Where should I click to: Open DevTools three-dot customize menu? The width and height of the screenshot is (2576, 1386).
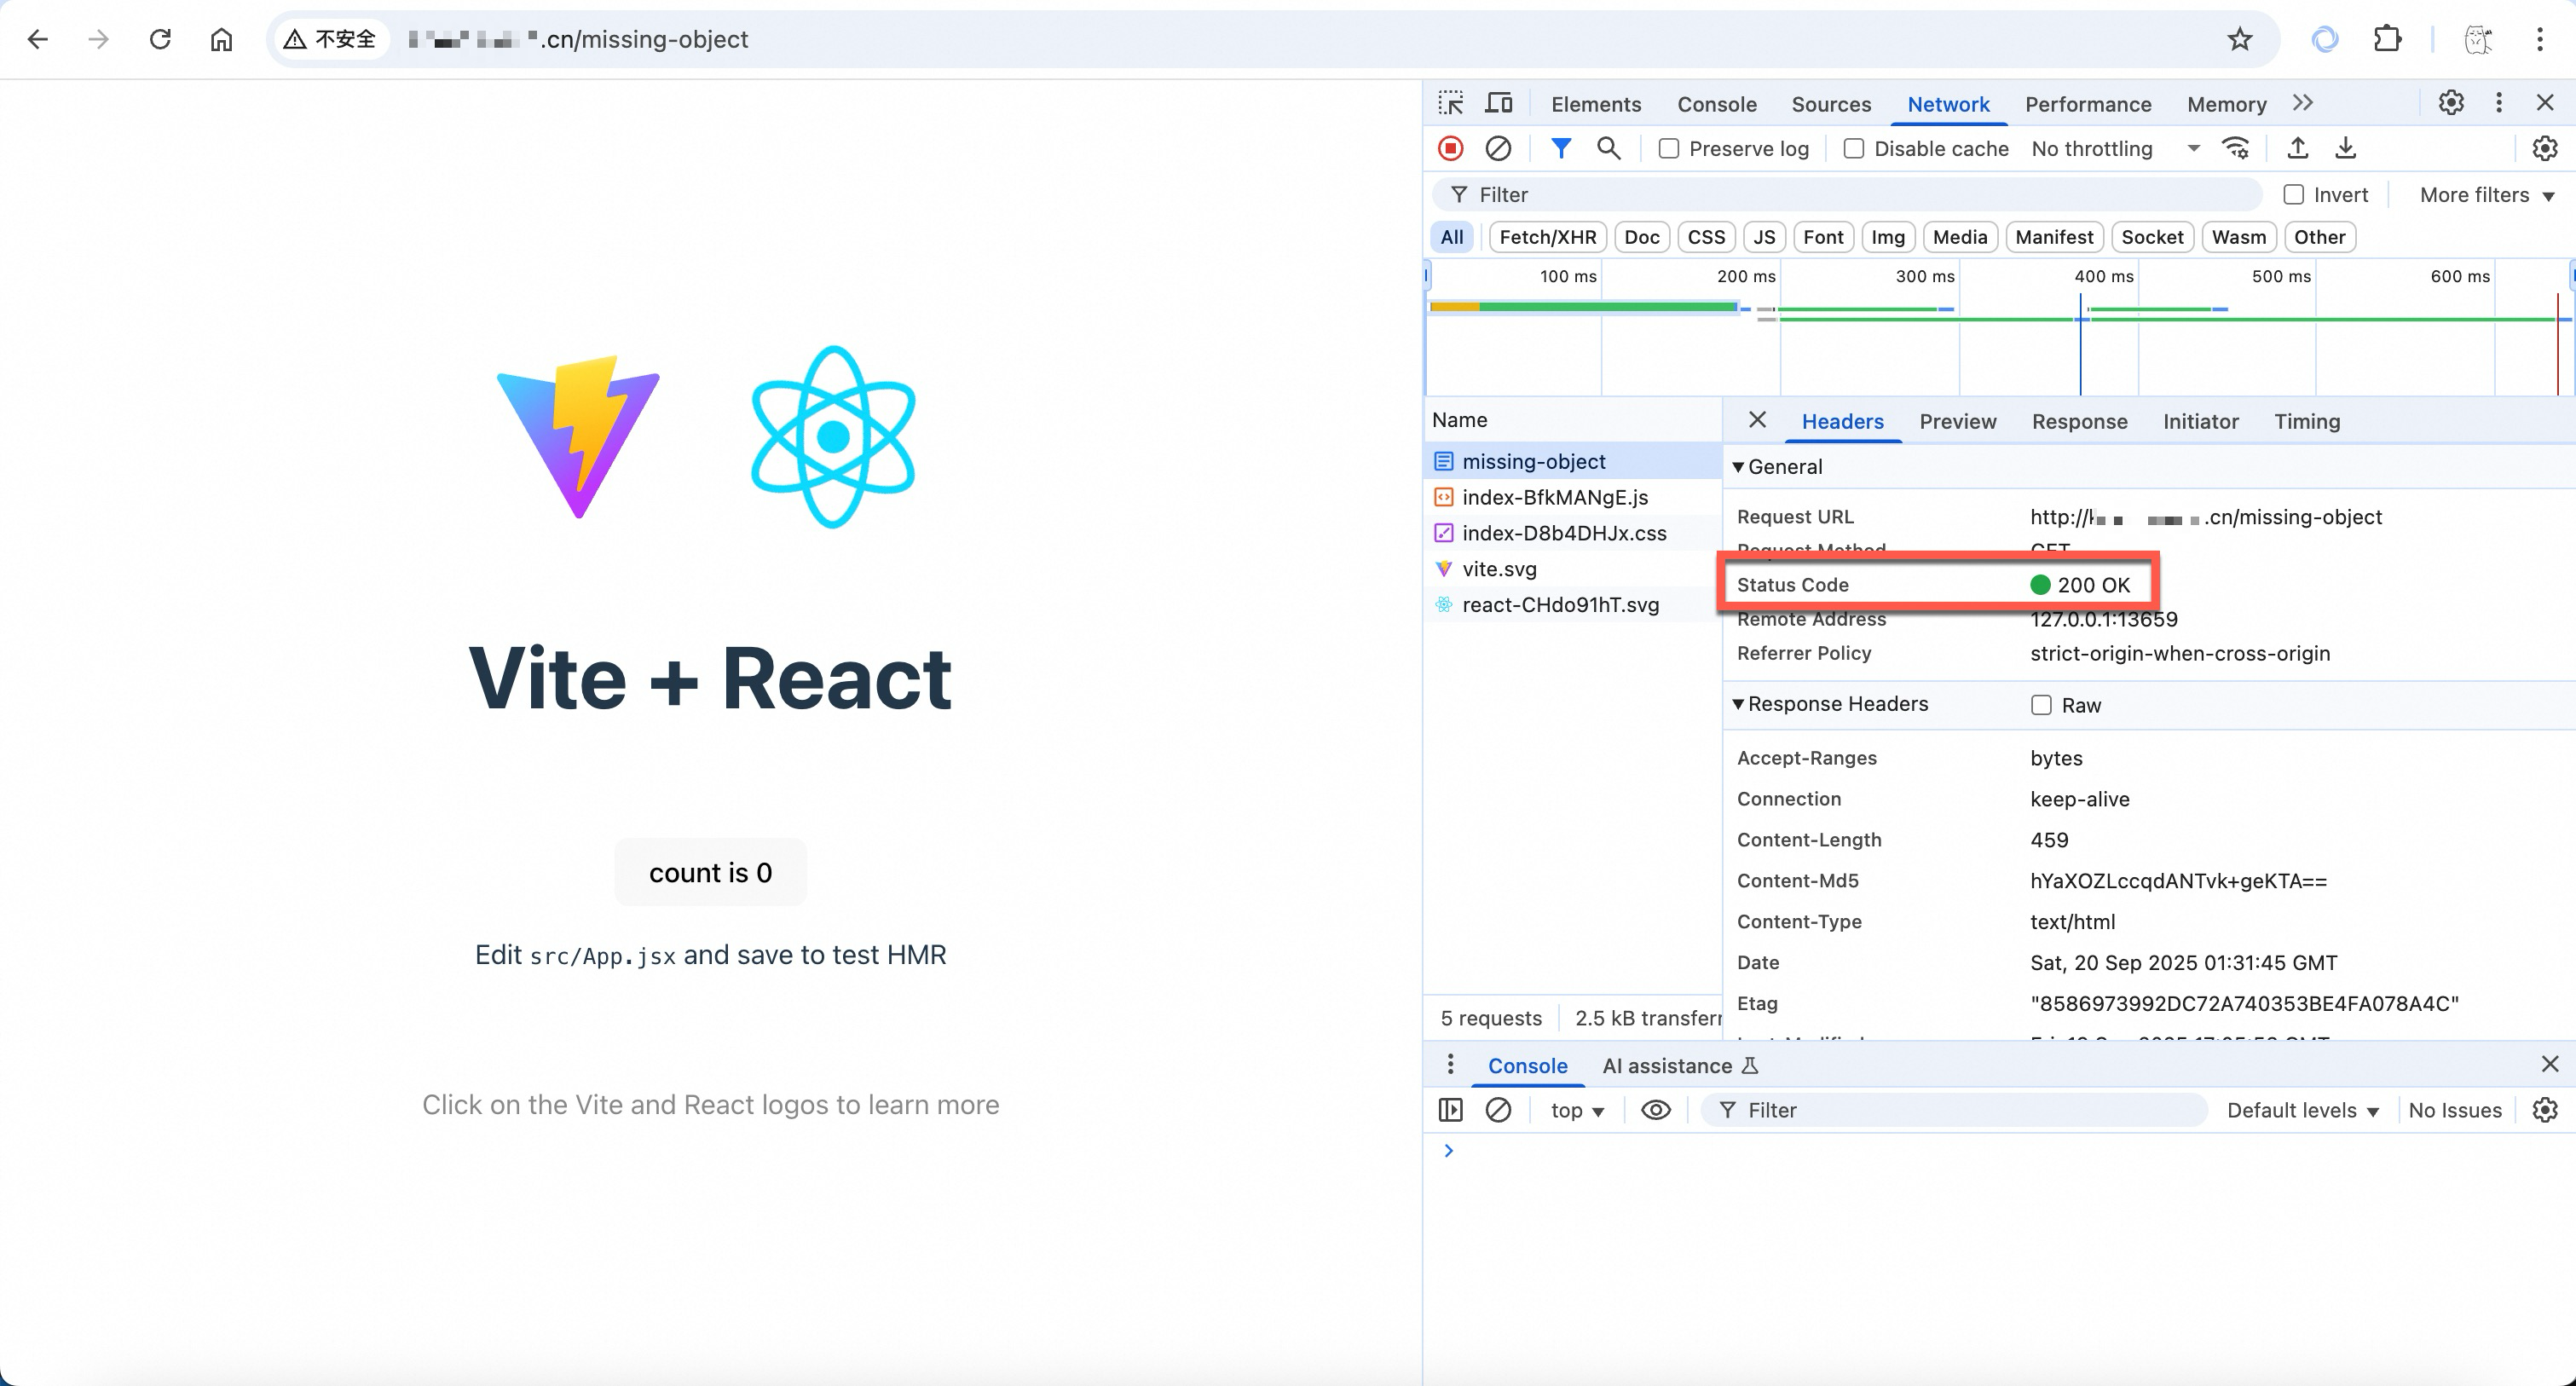point(2498,103)
